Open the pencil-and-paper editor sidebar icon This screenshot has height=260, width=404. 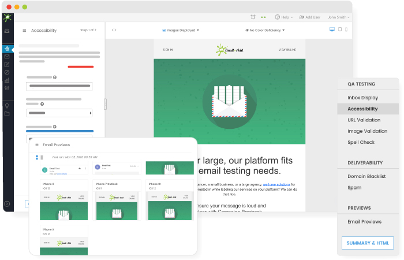[x=7, y=65]
